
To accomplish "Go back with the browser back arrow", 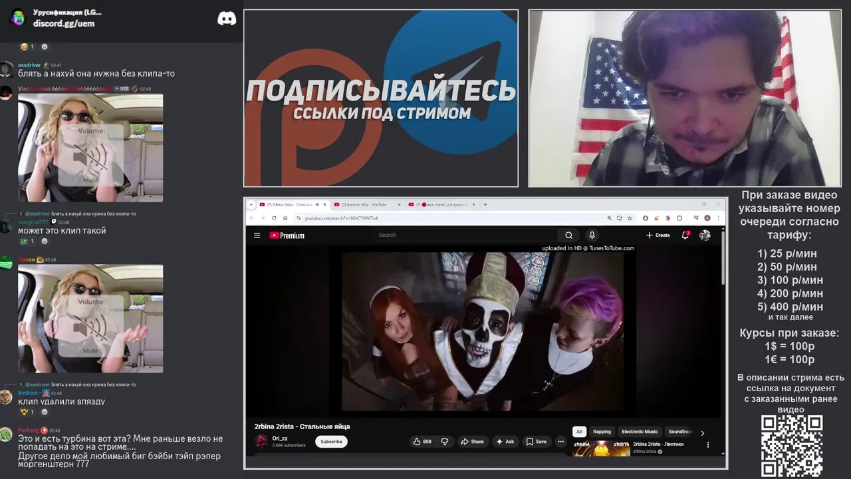I will [251, 218].
